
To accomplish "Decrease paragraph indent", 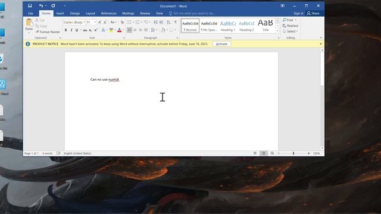I will tap(155, 23).
